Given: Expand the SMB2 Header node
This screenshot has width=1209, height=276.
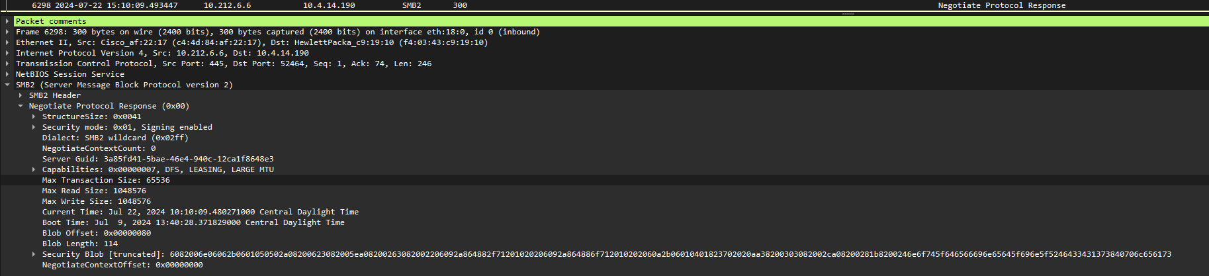Looking at the screenshot, I should tap(21, 95).
